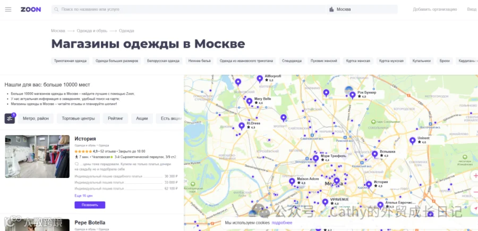The height and width of the screenshot is (231, 478).
Task: Click the RLDress map pin
Action: point(242,126)
